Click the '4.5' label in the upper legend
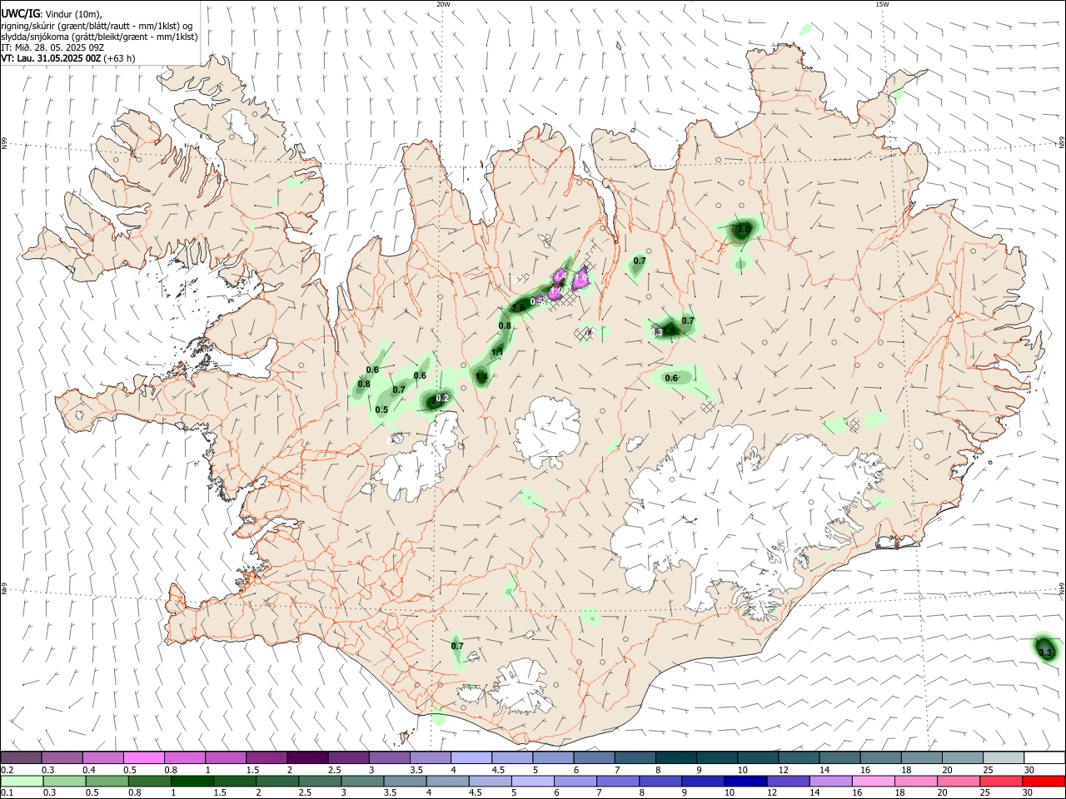Image resolution: width=1066 pixels, height=799 pixels. pyautogui.click(x=498, y=770)
